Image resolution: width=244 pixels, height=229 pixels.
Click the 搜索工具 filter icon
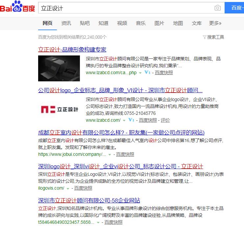pyautogui.click(x=205, y=37)
